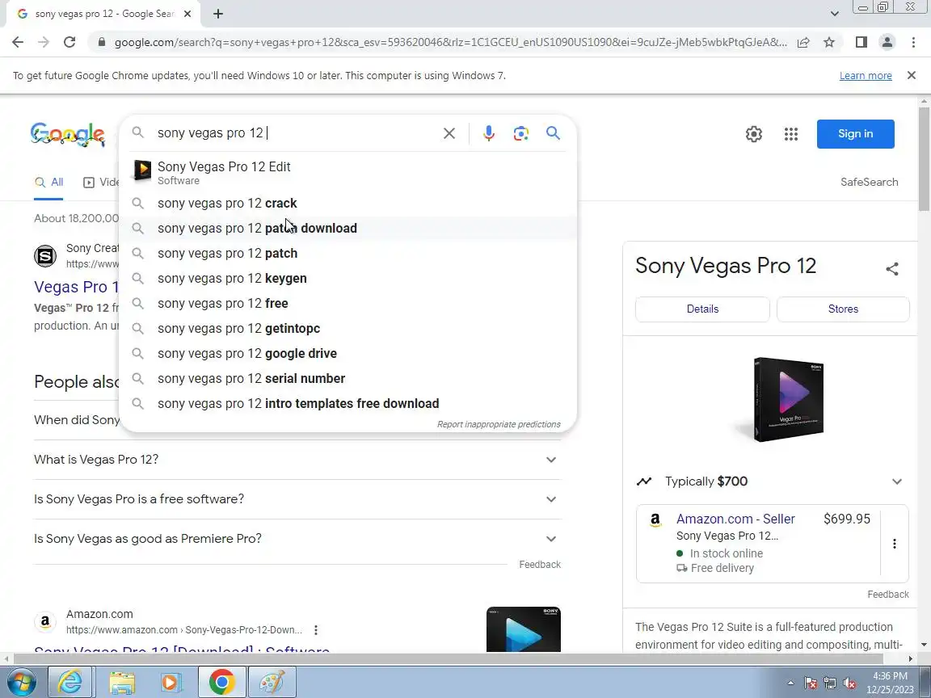Open Paint from the taskbar

click(272, 683)
